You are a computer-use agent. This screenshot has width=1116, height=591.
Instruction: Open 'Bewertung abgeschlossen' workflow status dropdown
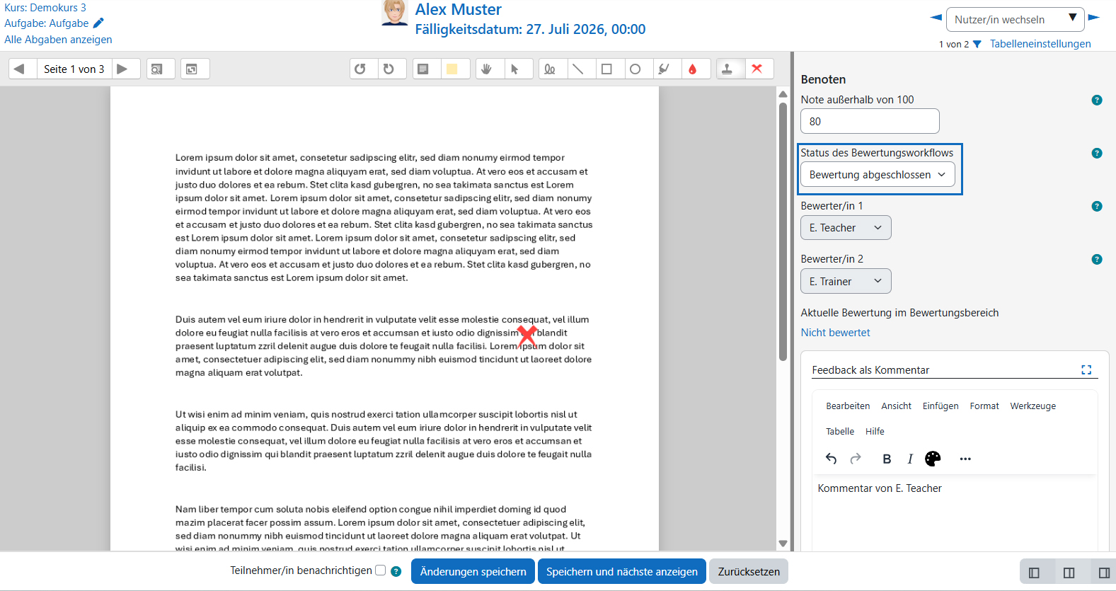[878, 175]
